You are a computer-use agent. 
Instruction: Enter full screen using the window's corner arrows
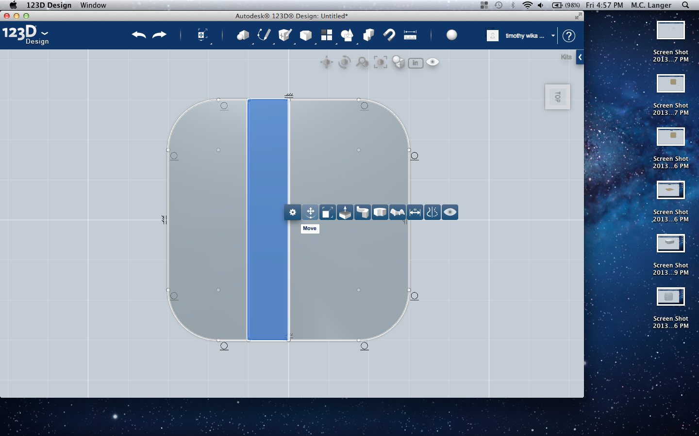[578, 16]
